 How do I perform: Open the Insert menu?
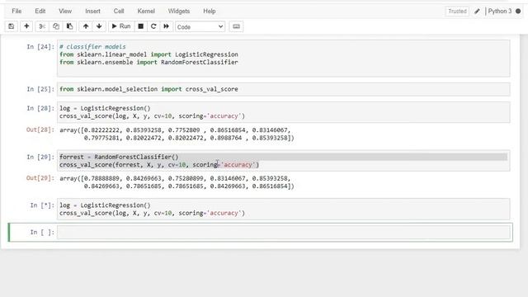click(x=92, y=11)
